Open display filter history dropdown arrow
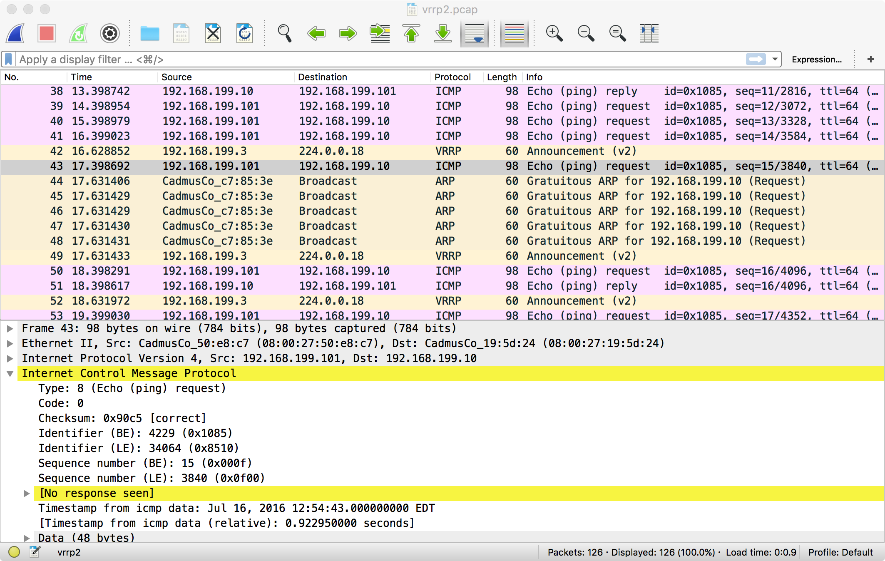This screenshot has height=561, width=885. (775, 59)
